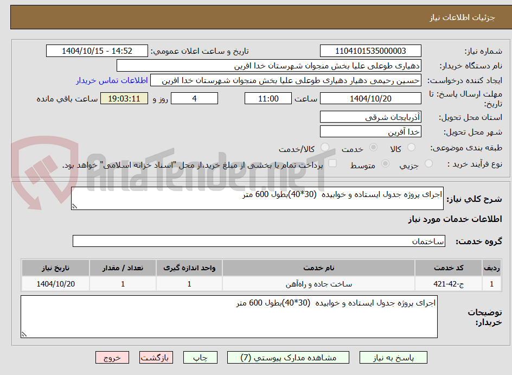
Task: Toggle the اسناد خزانه اسلامی payment checkbox
Action: coord(332,163)
